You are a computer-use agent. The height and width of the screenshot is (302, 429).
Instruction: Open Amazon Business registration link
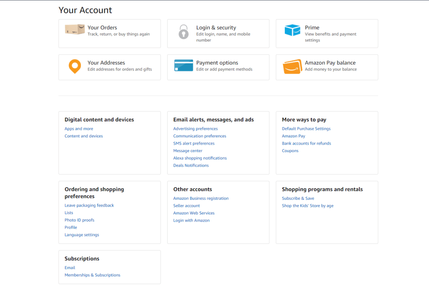coord(201,198)
